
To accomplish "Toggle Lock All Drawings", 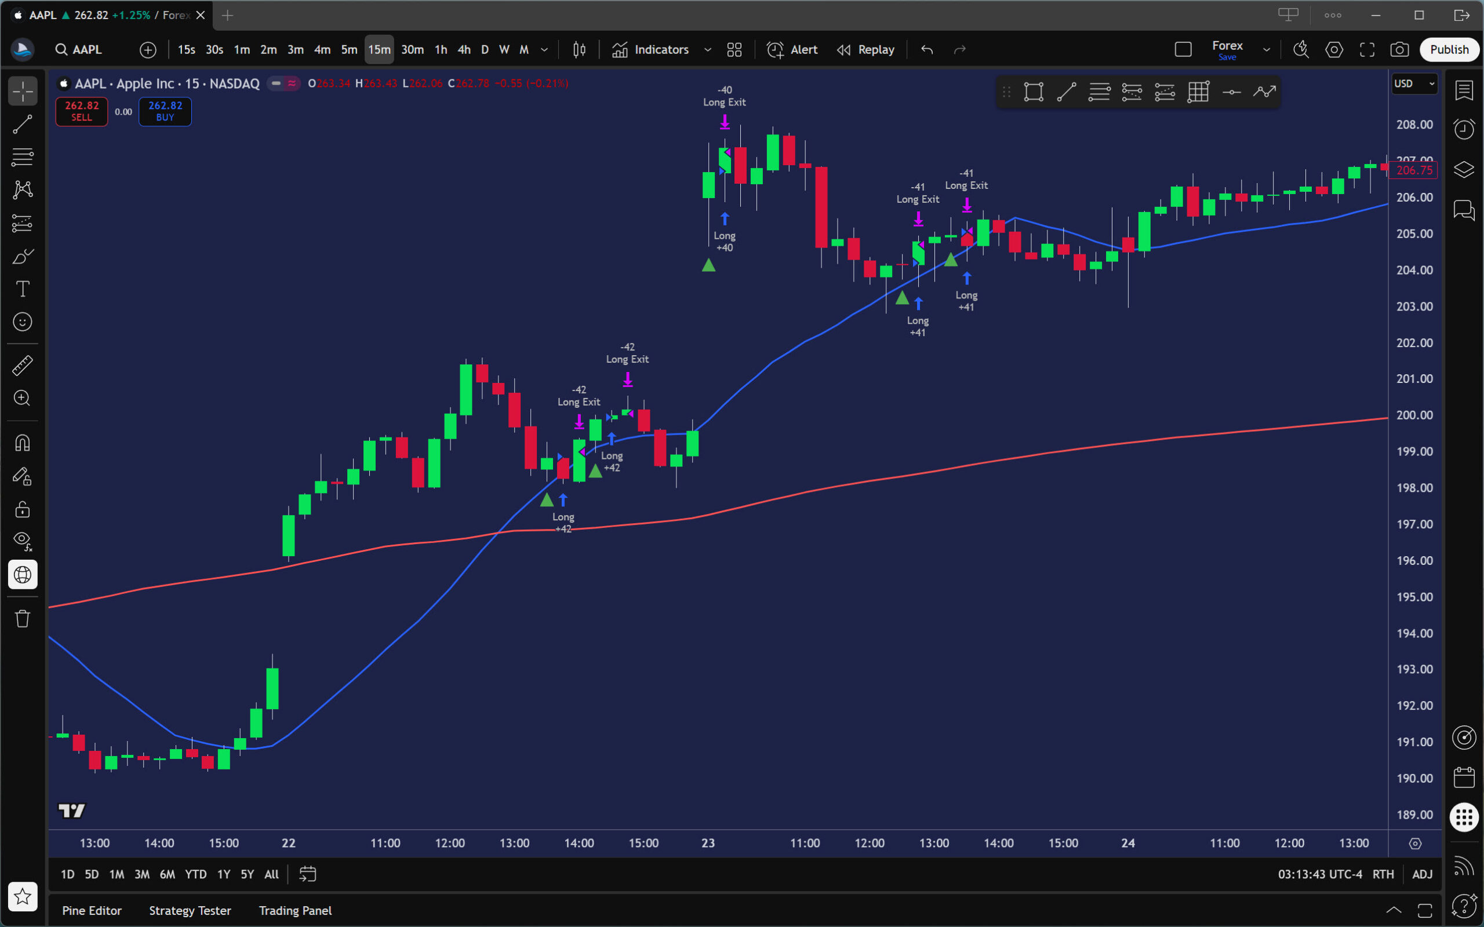I will pos(23,509).
